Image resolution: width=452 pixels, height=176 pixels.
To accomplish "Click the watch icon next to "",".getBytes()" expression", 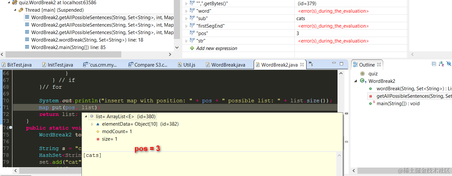I will [x=192, y=4].
